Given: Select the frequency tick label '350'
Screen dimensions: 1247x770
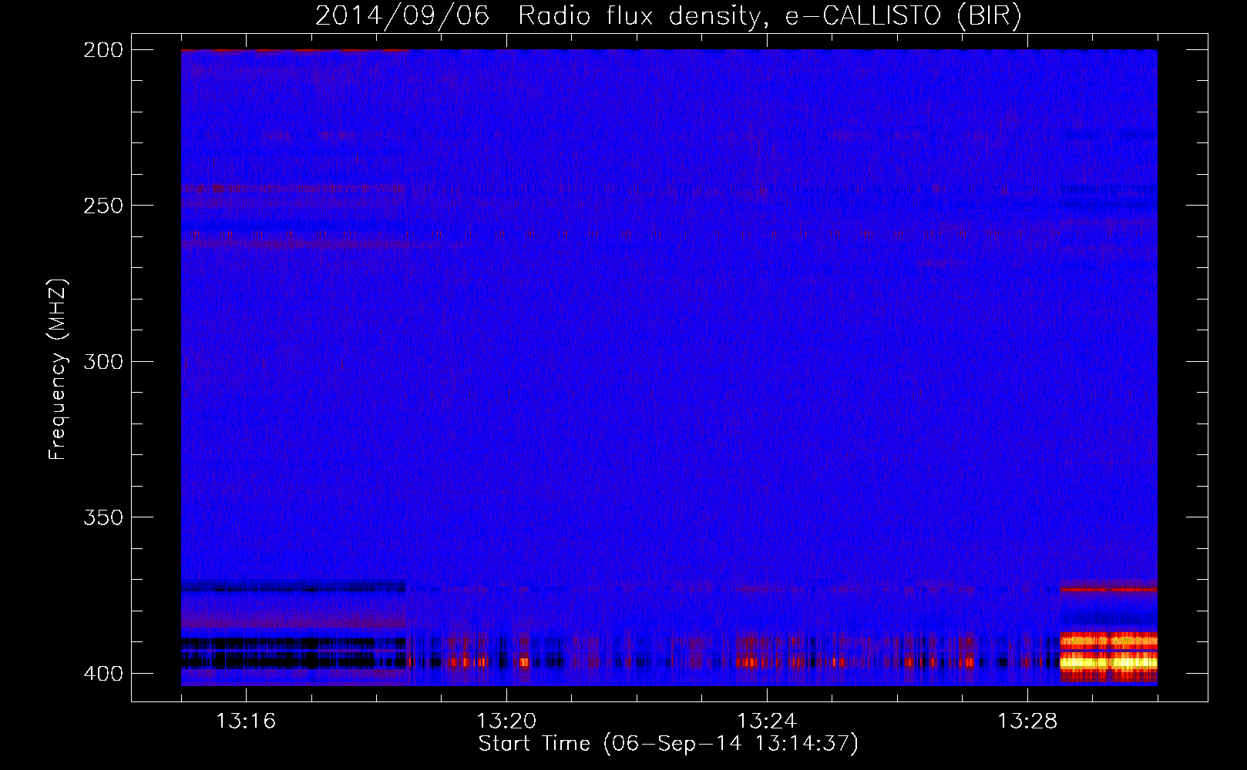Looking at the screenshot, I should tap(103, 517).
